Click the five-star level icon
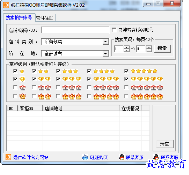 point(144,71)
